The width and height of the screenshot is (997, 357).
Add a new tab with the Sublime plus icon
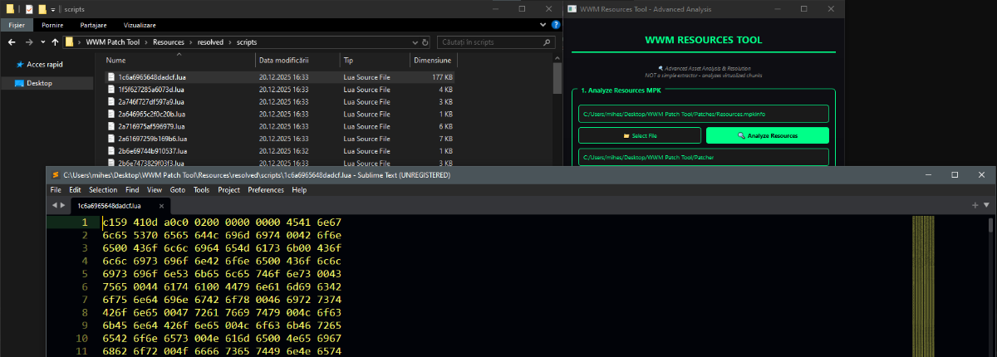[975, 205]
